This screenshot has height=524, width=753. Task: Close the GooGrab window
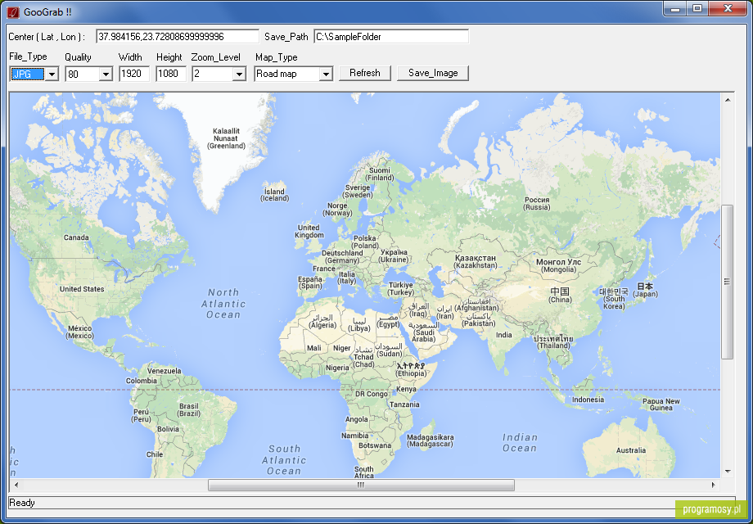tap(728, 9)
